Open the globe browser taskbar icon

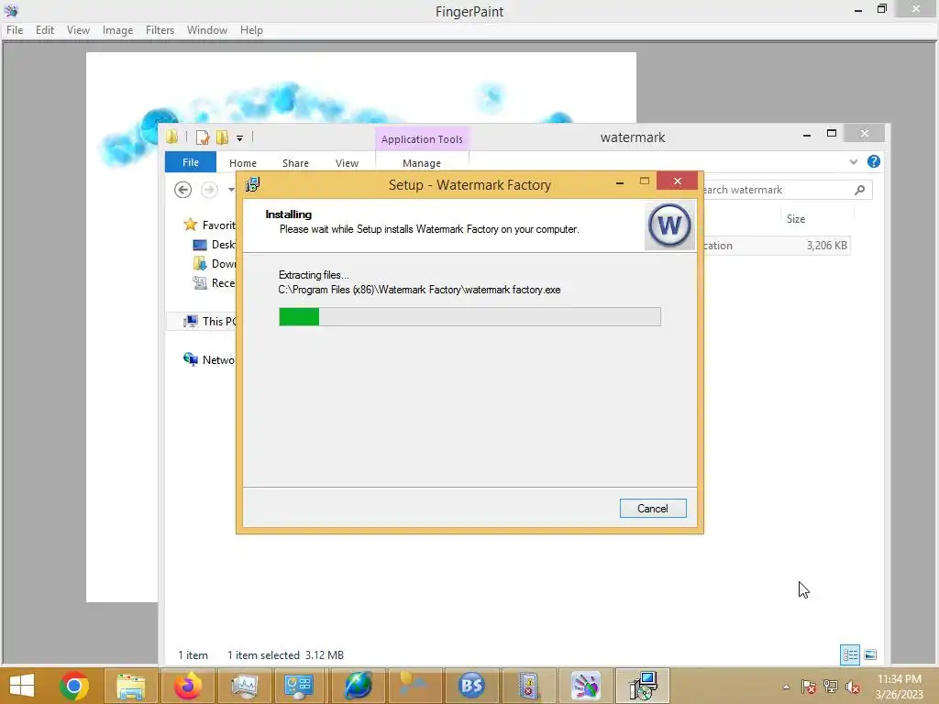coord(358,686)
